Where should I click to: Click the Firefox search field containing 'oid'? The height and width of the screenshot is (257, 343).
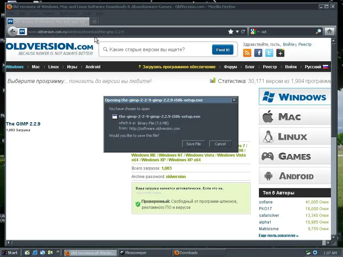288,32
